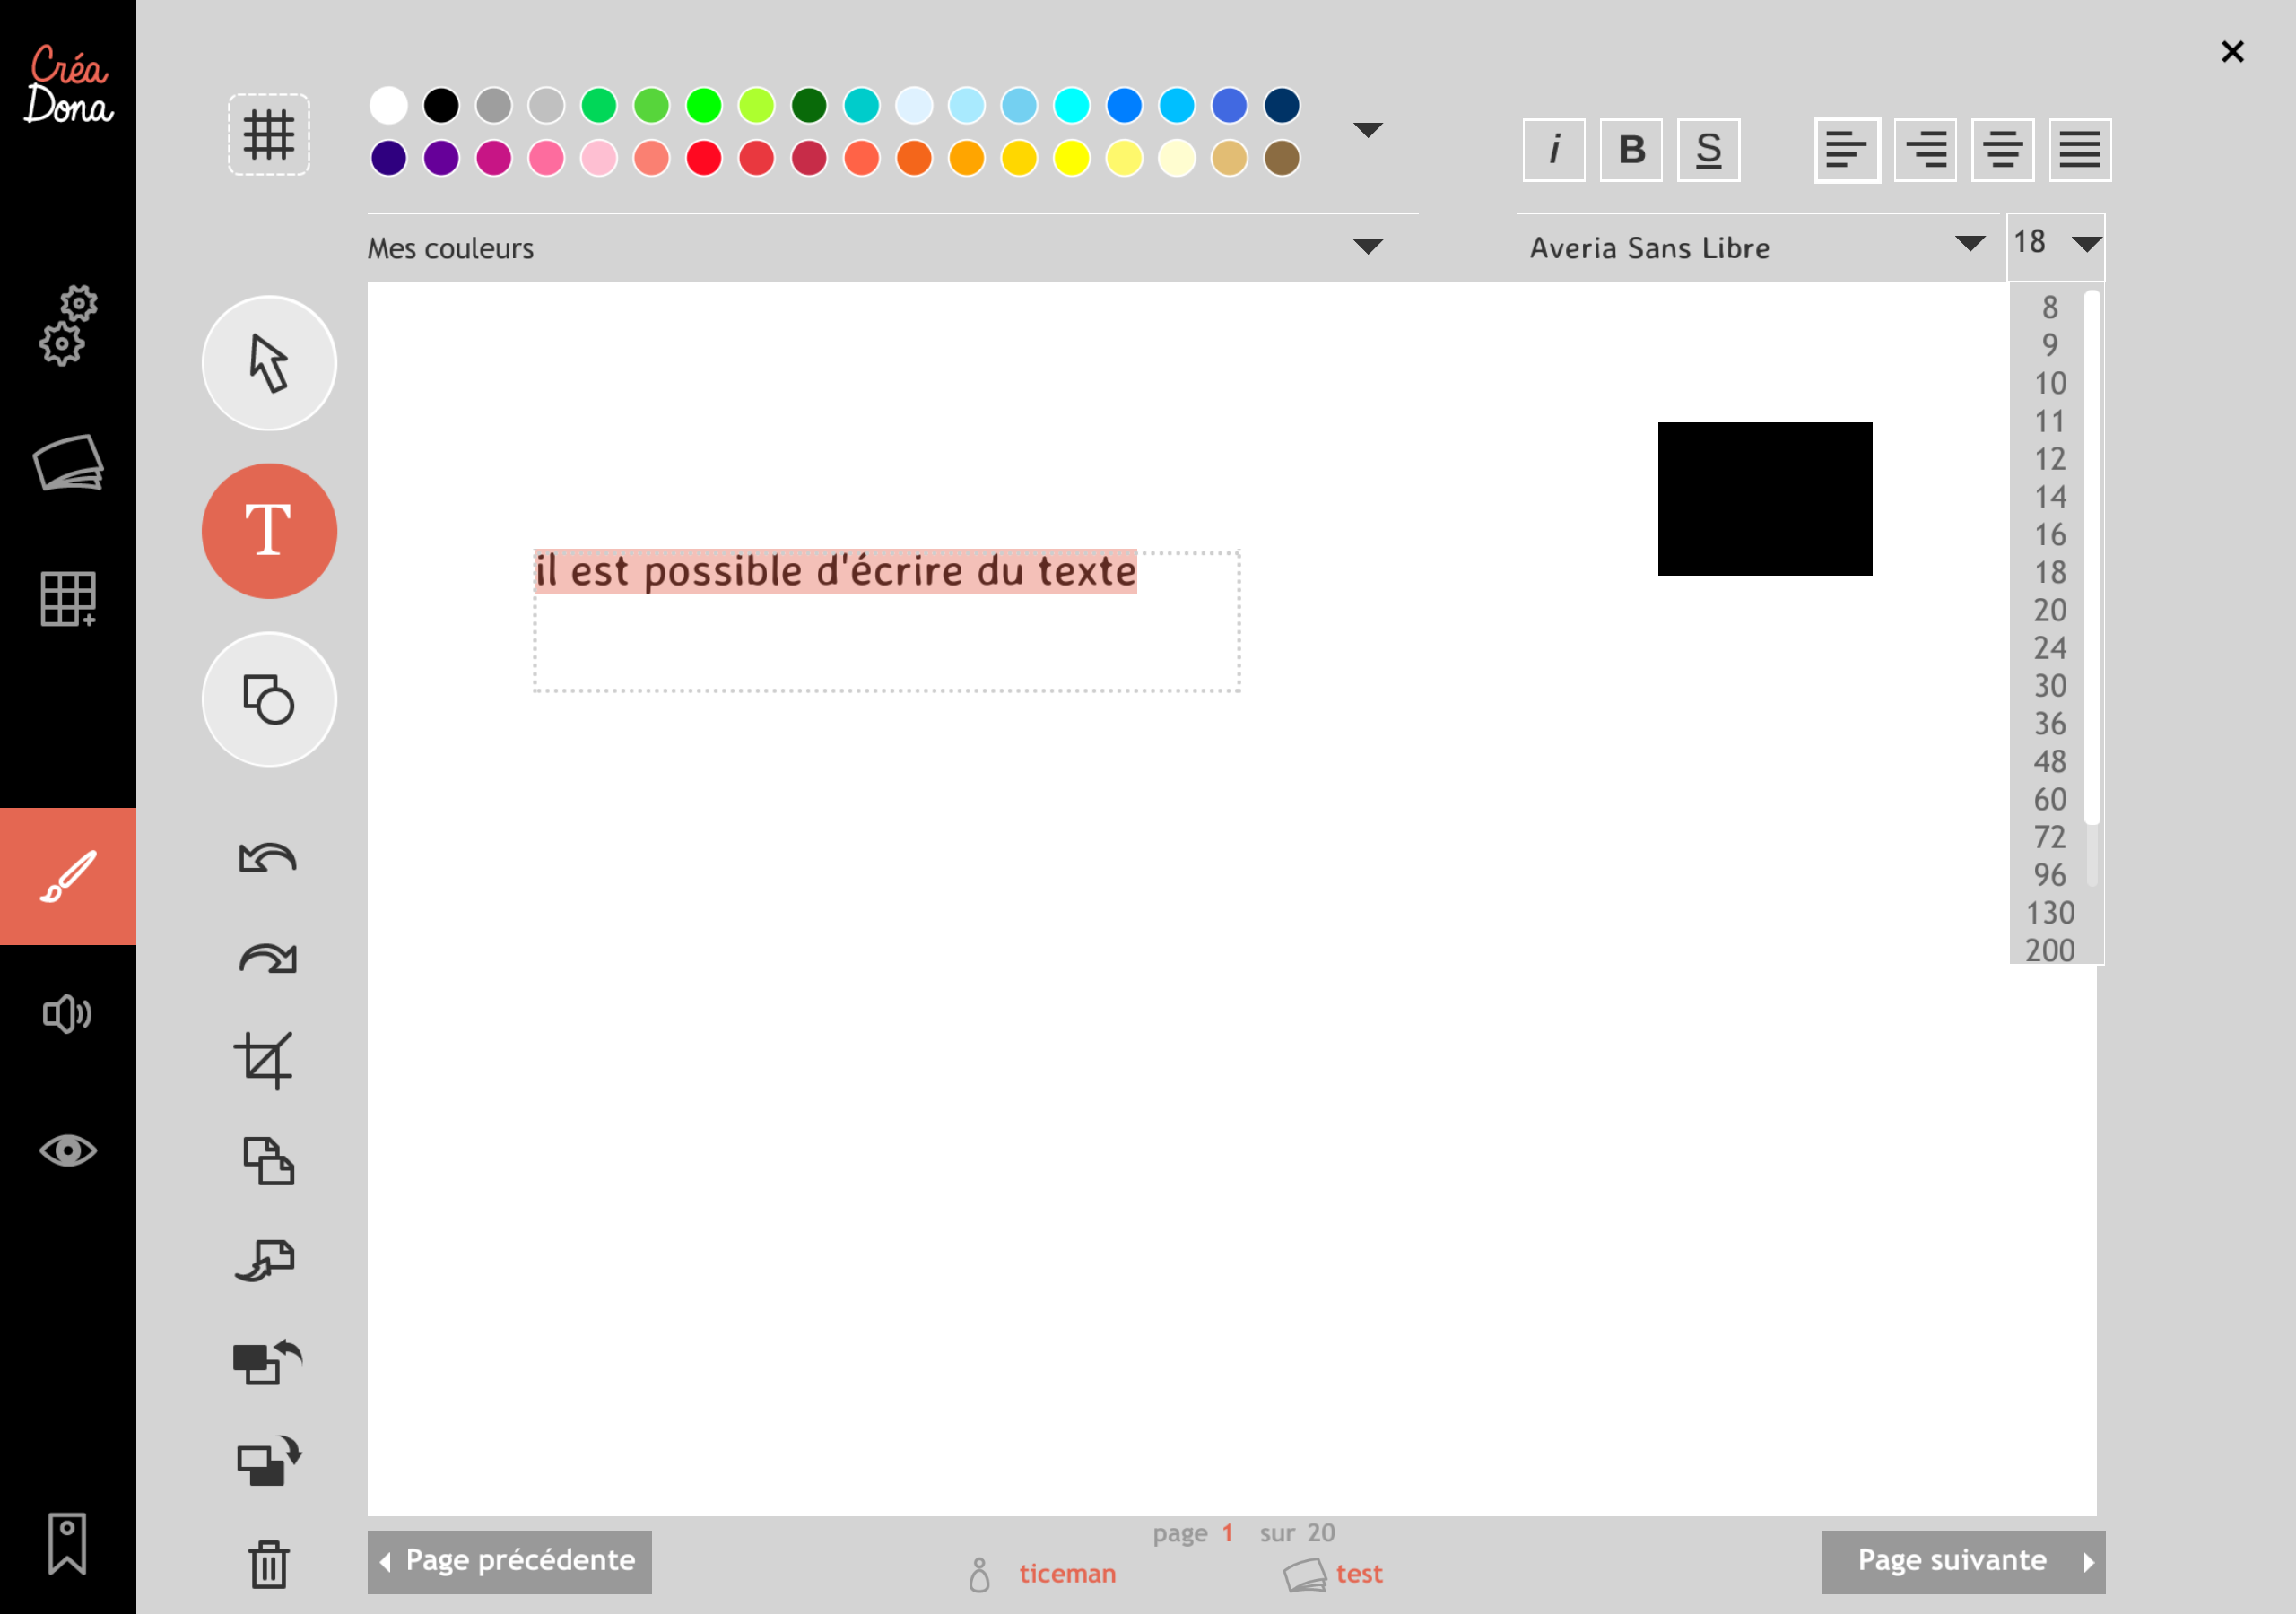
Task: Bring the object to front icon
Action: [x=267, y=1361]
